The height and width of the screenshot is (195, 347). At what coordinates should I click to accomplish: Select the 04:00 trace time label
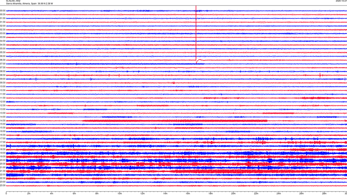coord(3,41)
